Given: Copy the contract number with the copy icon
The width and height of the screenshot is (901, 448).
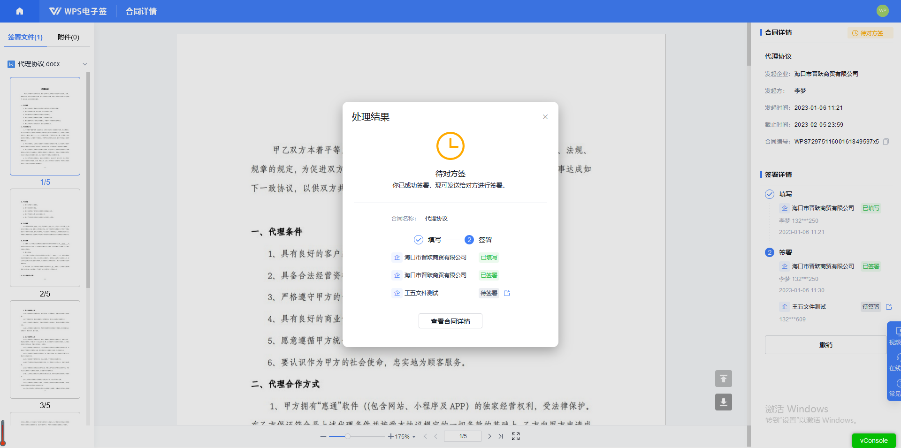Looking at the screenshot, I should pyautogui.click(x=886, y=142).
